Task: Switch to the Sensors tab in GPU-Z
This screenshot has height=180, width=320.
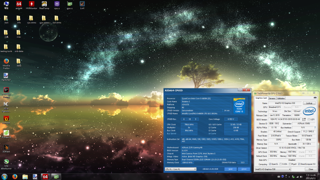Action: pyautogui.click(x=272, y=98)
